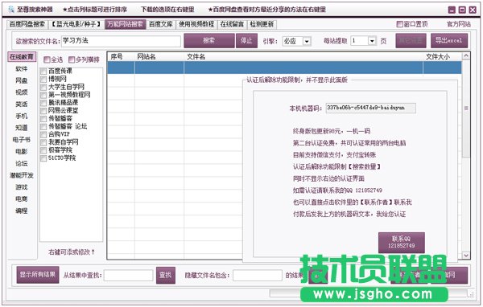The height and width of the screenshot is (307, 483).
Task: Enable the 窗口置顶 checkbox
Action: click(400, 24)
